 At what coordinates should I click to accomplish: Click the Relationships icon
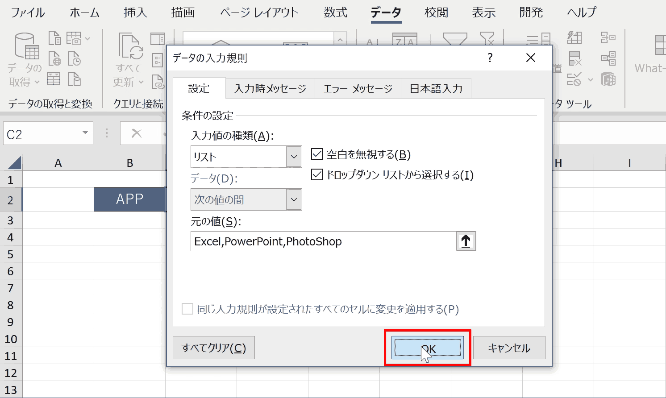click(608, 58)
